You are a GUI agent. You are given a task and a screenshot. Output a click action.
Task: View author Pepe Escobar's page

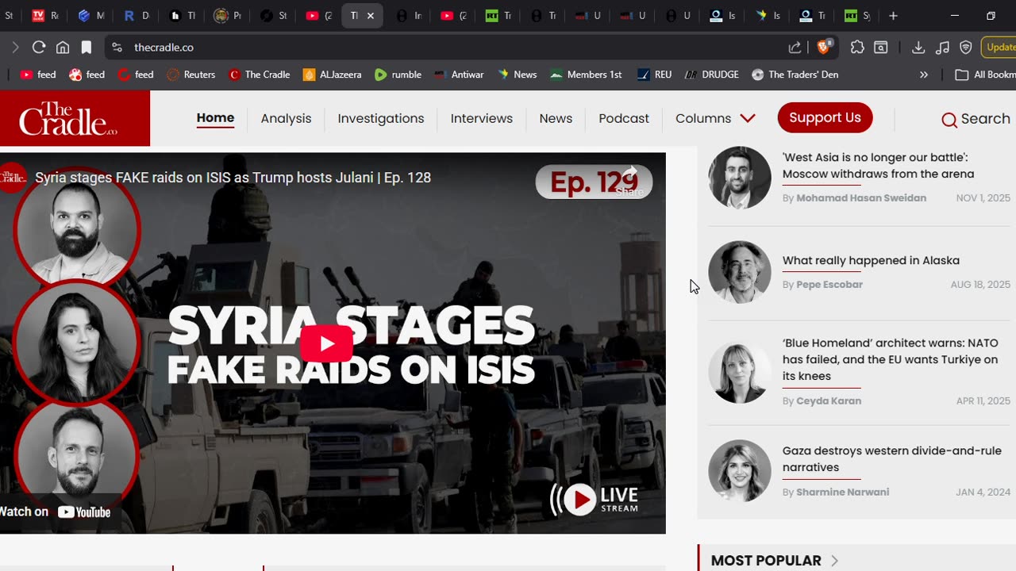pyautogui.click(x=829, y=285)
